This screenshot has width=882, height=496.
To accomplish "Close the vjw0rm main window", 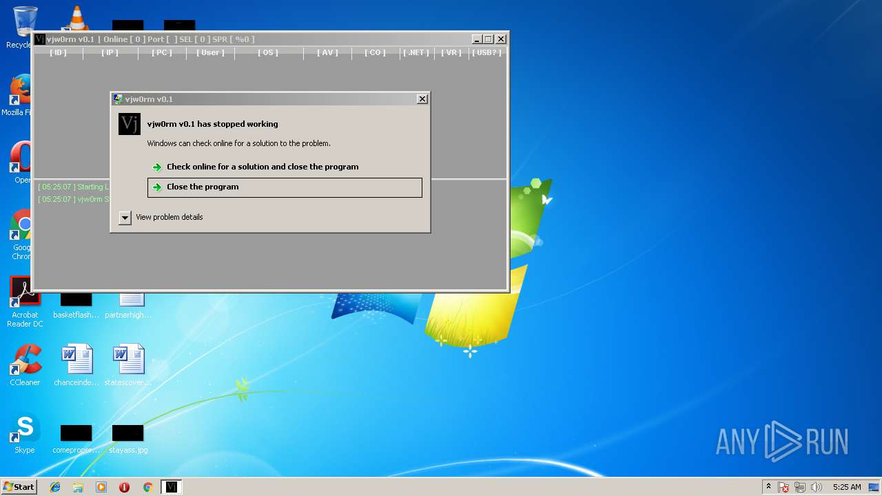I will tap(501, 39).
